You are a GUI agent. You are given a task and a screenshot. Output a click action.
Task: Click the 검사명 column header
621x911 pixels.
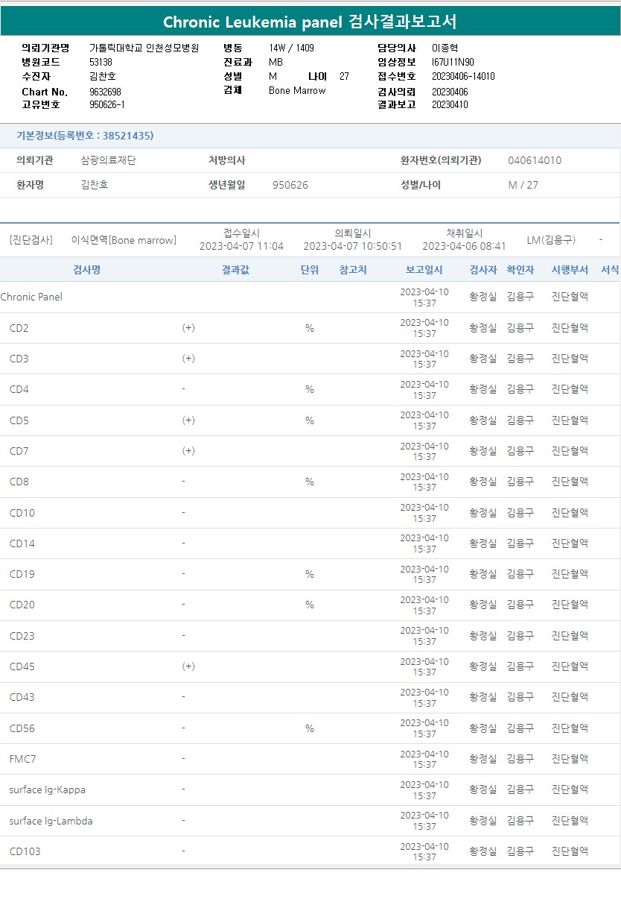86,270
